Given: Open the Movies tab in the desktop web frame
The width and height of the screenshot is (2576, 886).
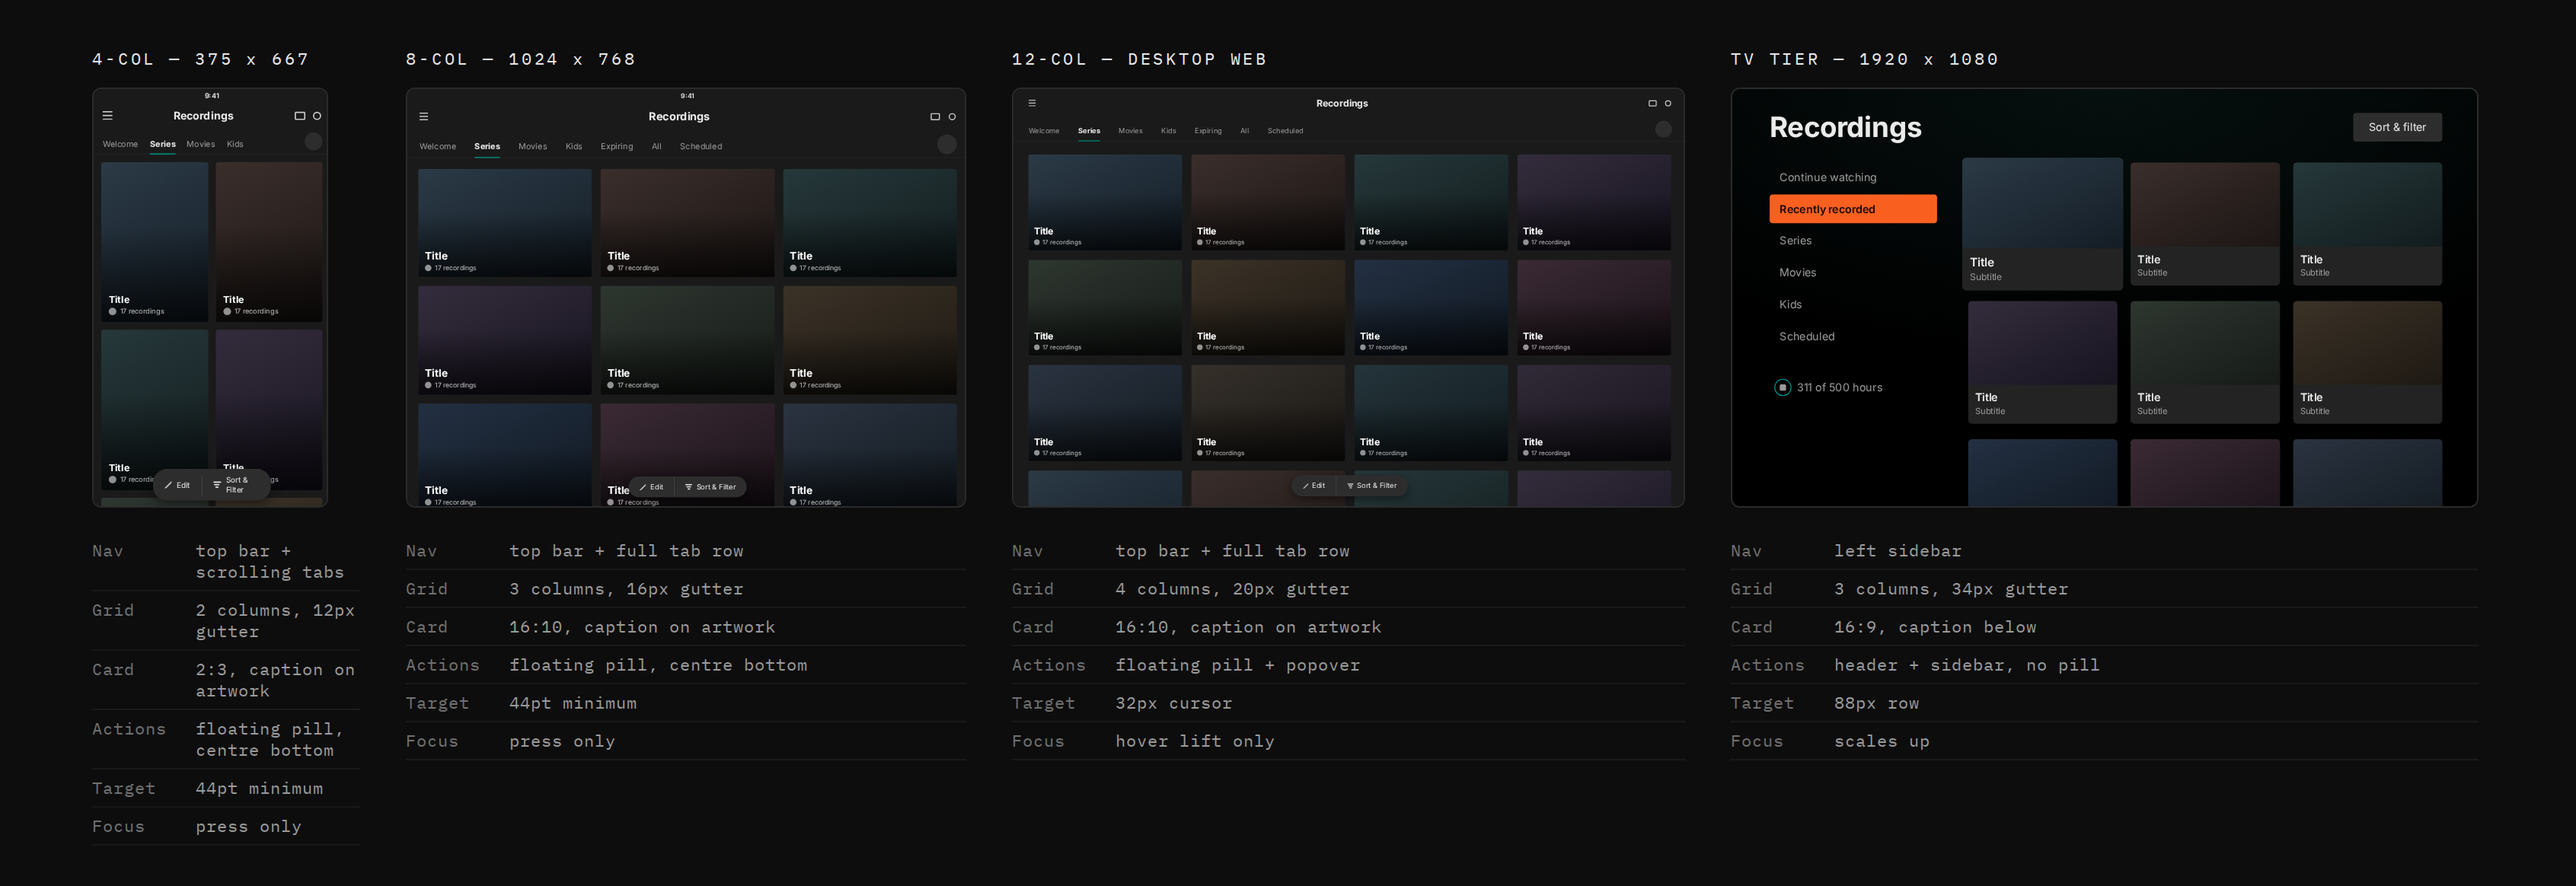Looking at the screenshot, I should [x=1131, y=131].
